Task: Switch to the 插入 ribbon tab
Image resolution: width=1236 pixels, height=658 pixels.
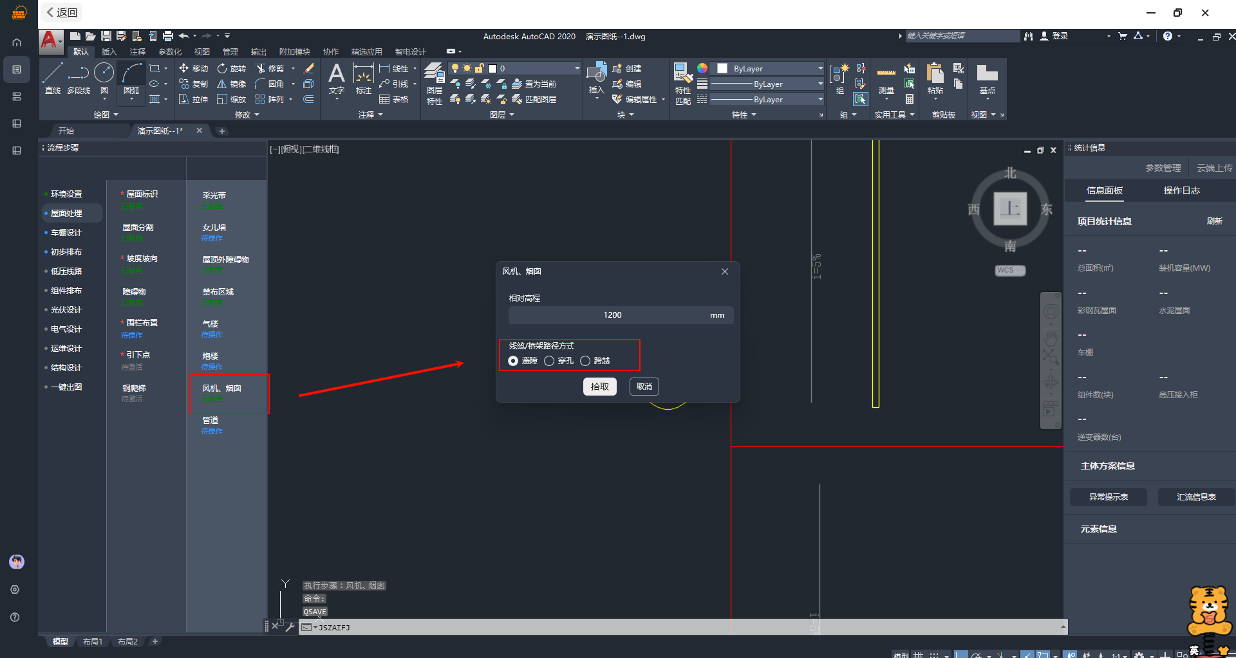Action: (109, 51)
